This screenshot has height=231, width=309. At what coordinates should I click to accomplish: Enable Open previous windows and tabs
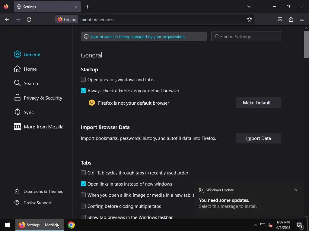tap(83, 79)
